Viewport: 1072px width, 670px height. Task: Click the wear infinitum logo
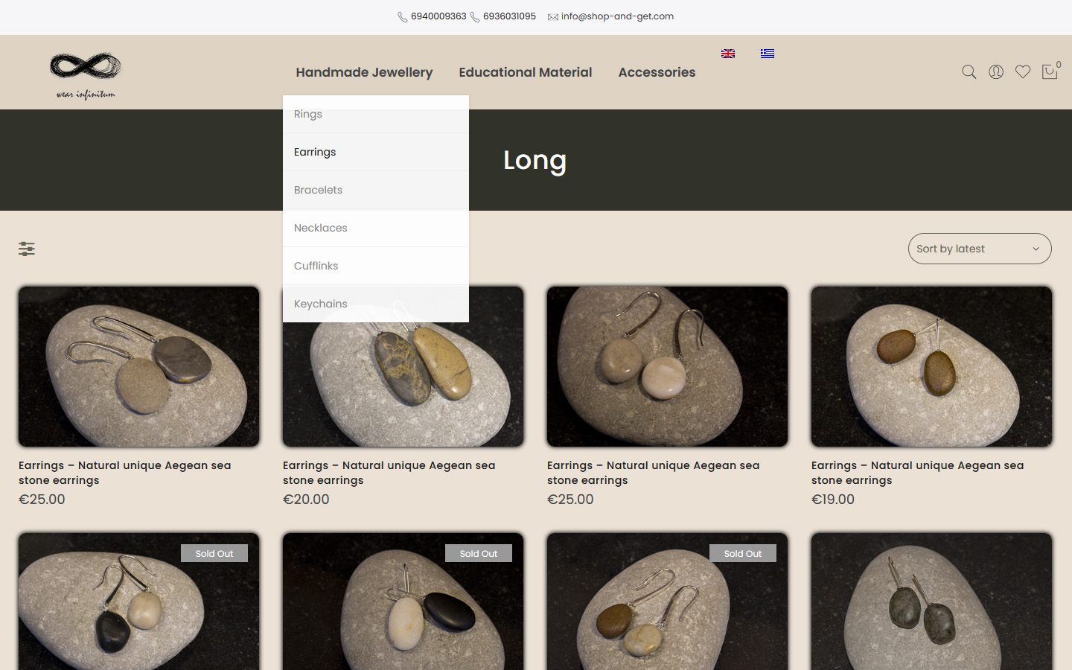click(86, 75)
